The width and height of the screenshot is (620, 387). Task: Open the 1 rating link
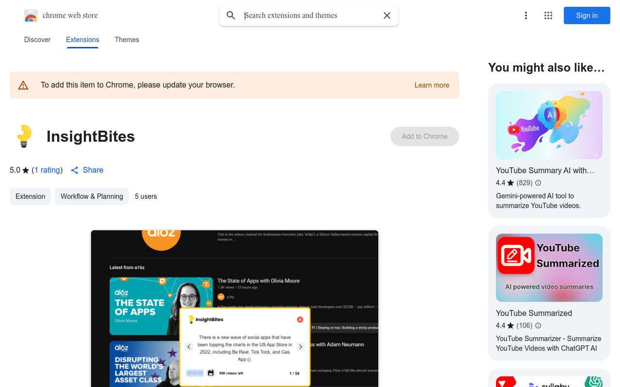pos(47,170)
